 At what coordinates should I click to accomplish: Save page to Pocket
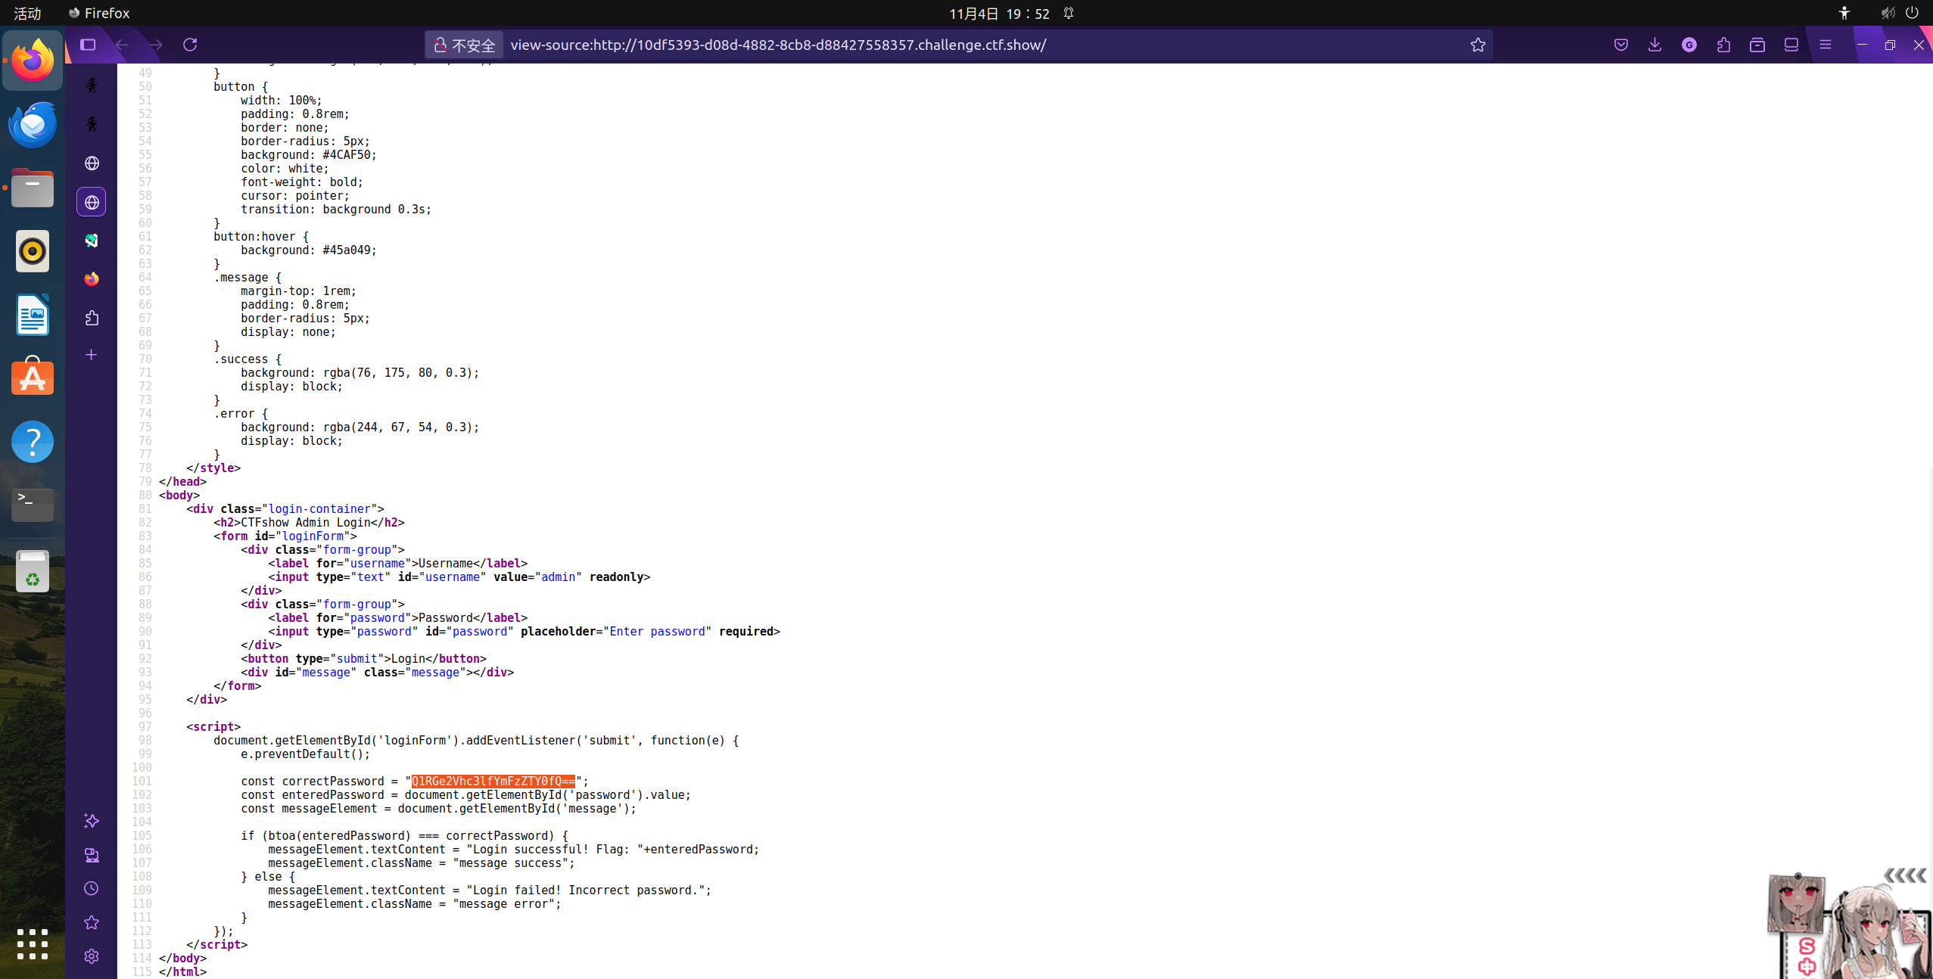[x=1620, y=45]
